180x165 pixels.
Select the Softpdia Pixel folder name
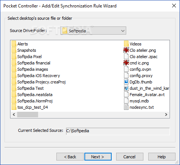30,57
